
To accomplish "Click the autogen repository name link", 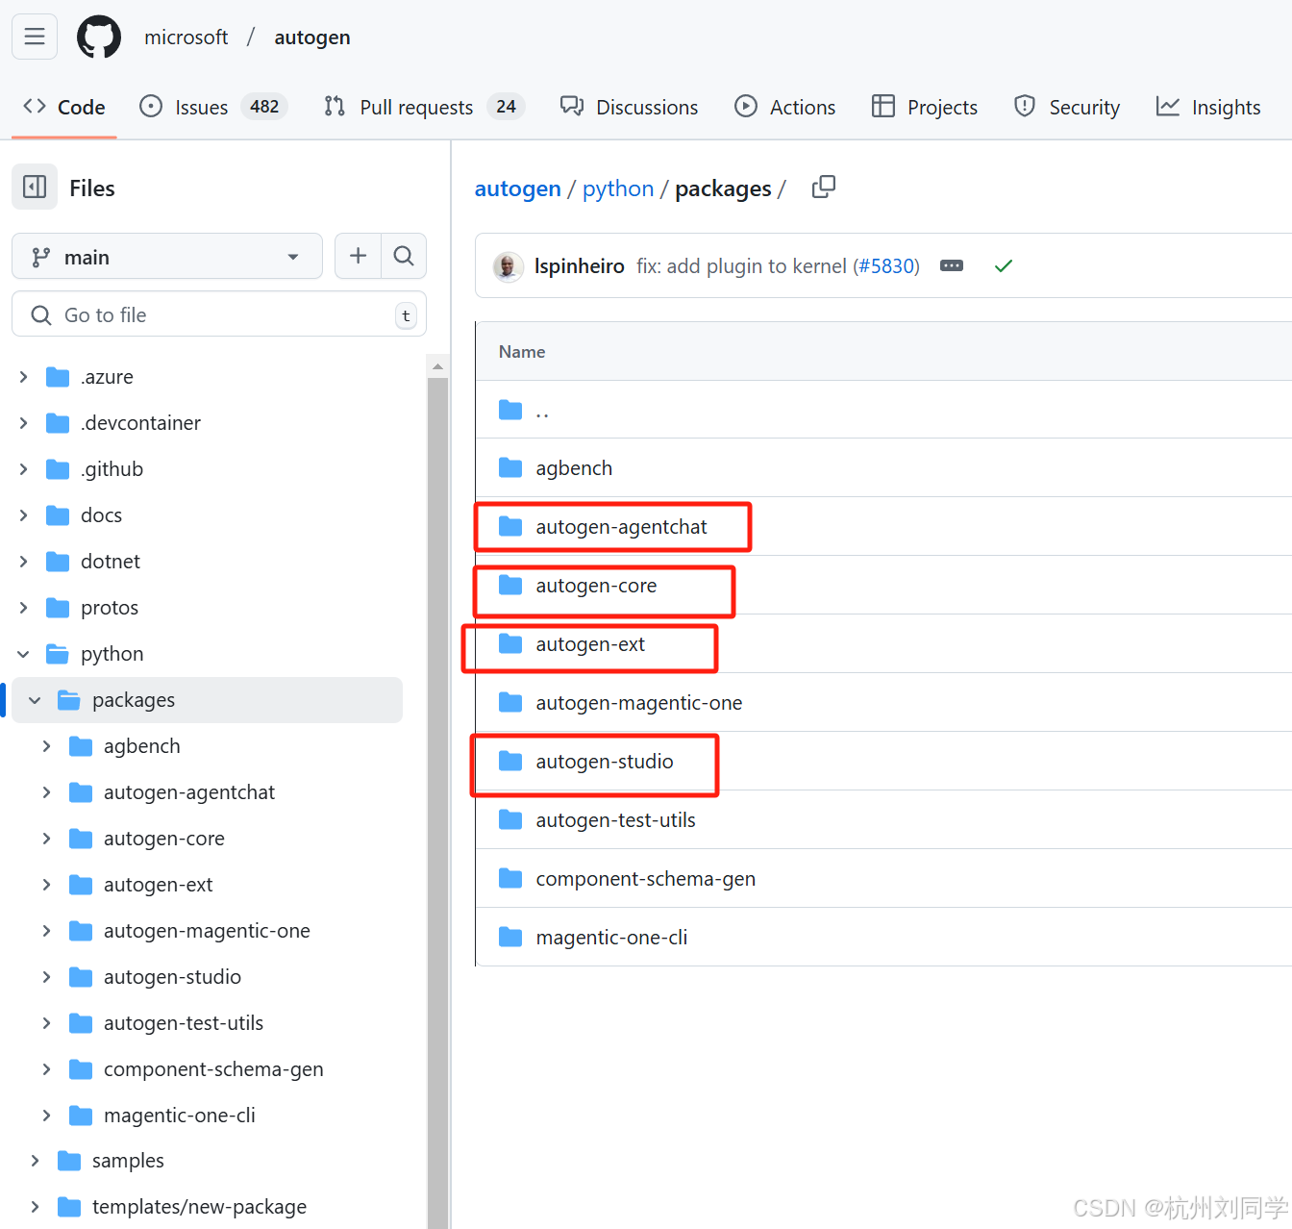I will coord(312,37).
